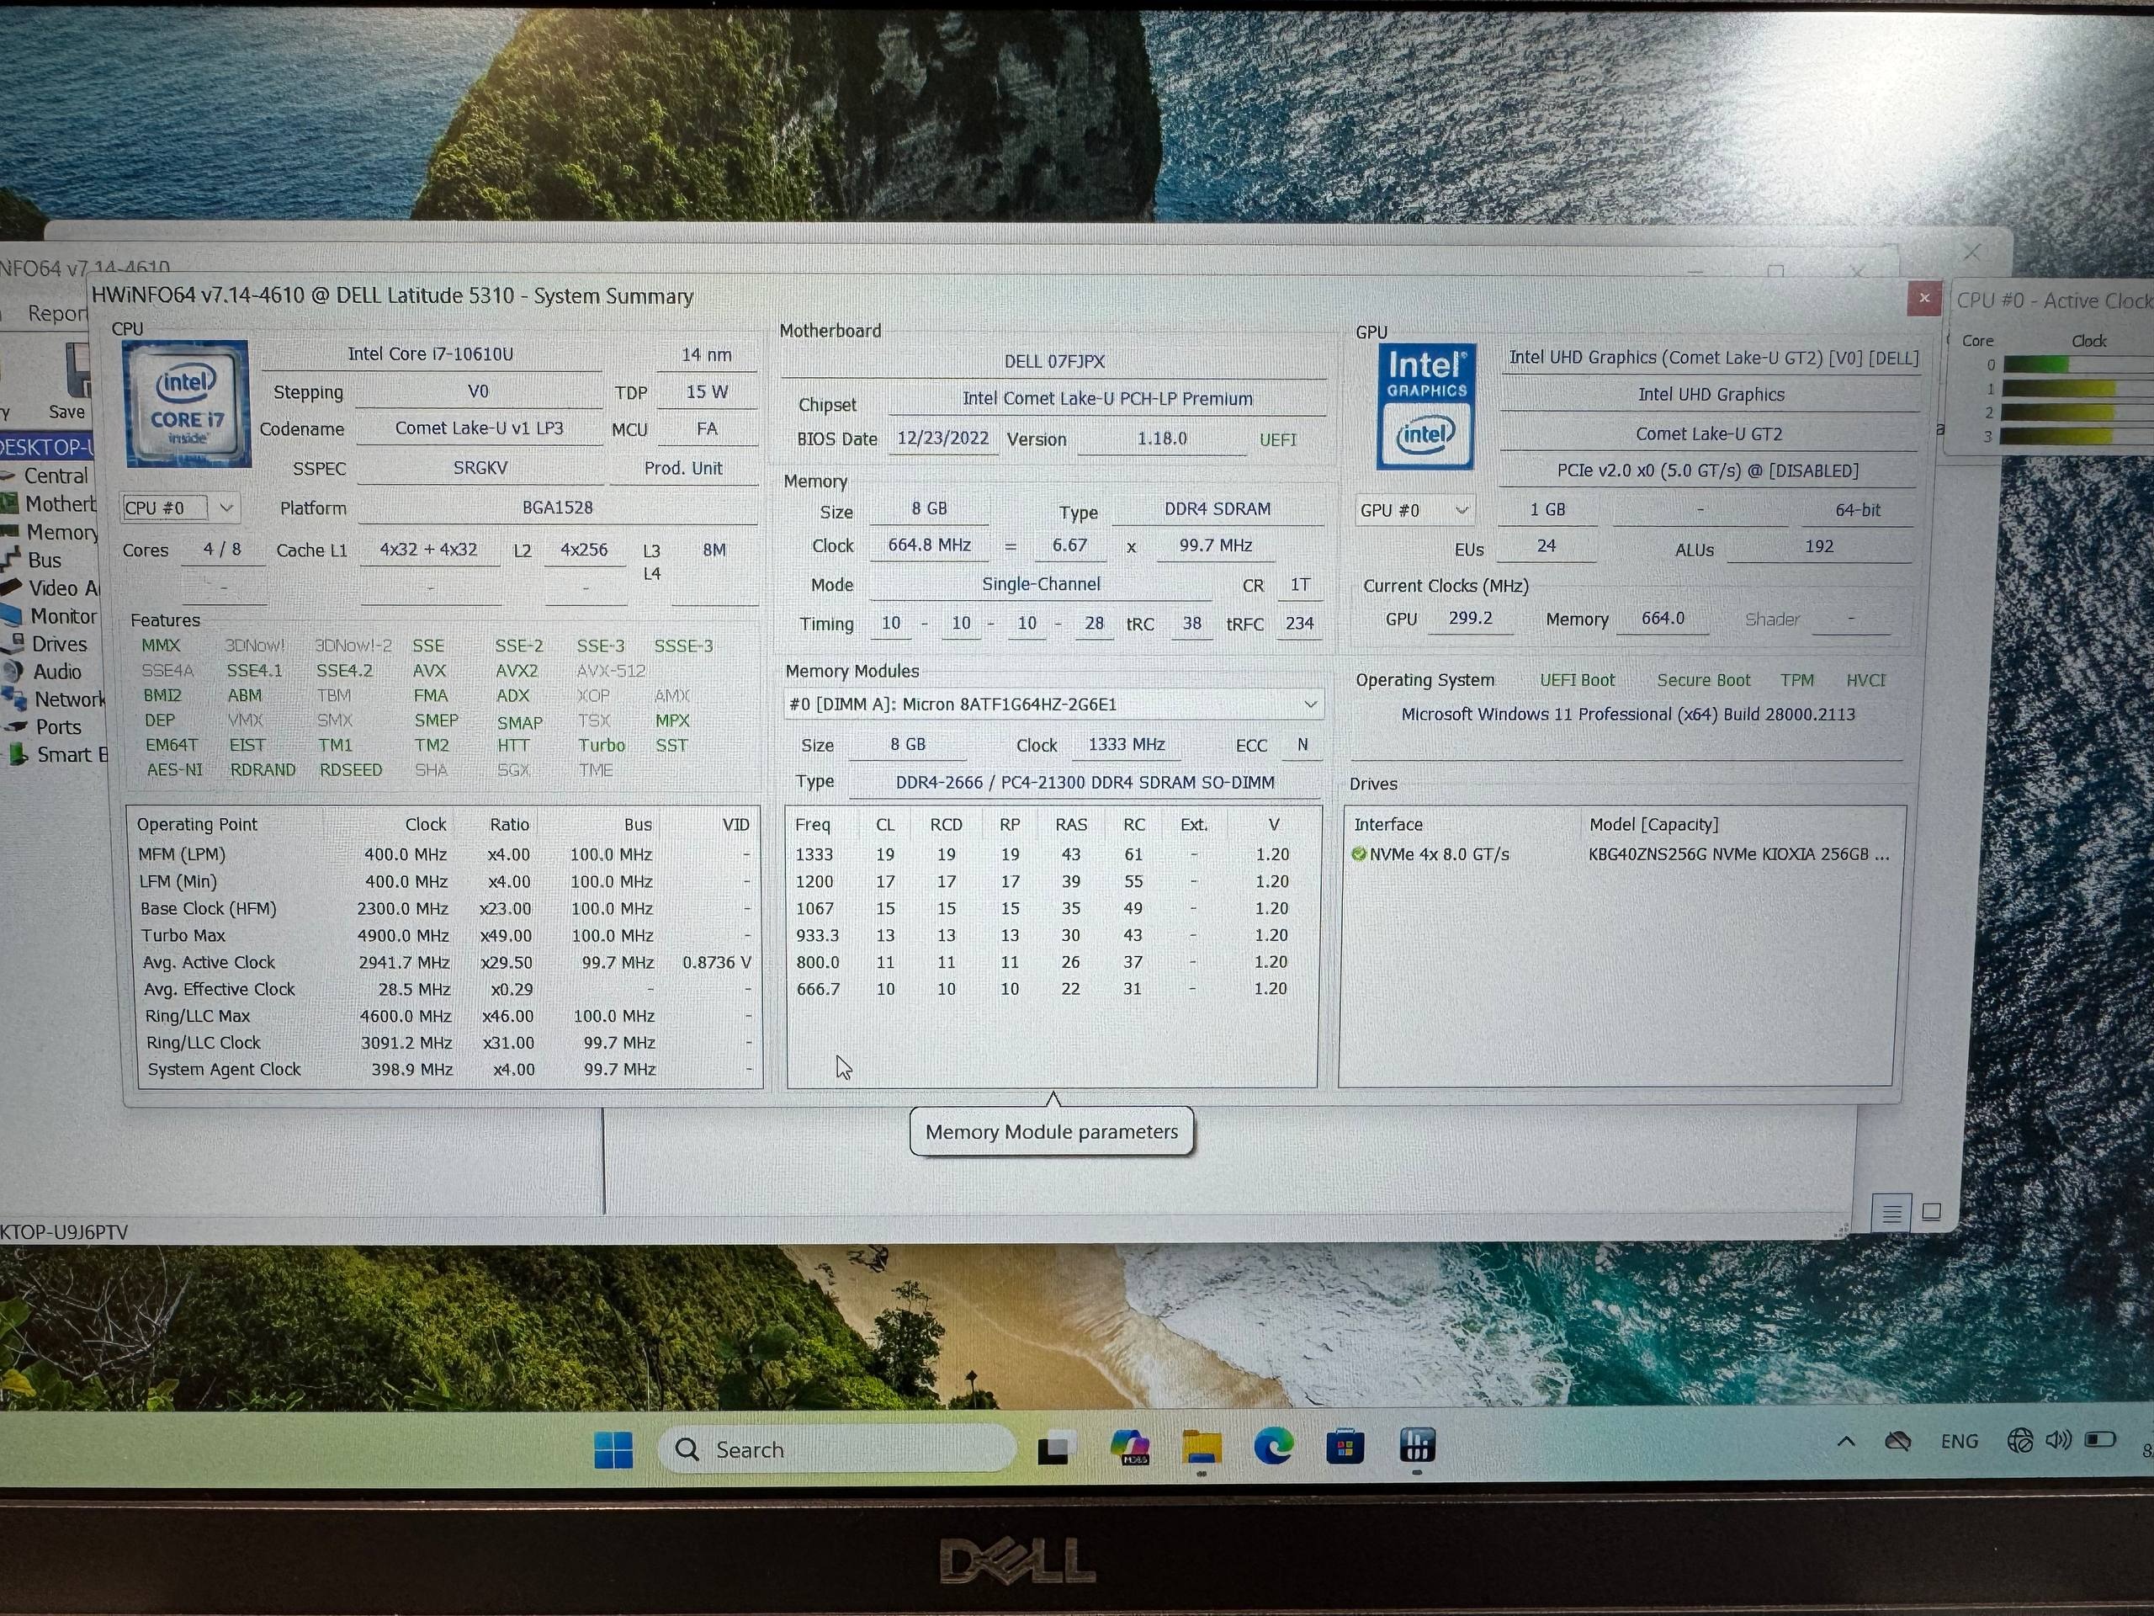Click the "Secure Boot" indicator
This screenshot has width=2154, height=1616.
[1703, 681]
